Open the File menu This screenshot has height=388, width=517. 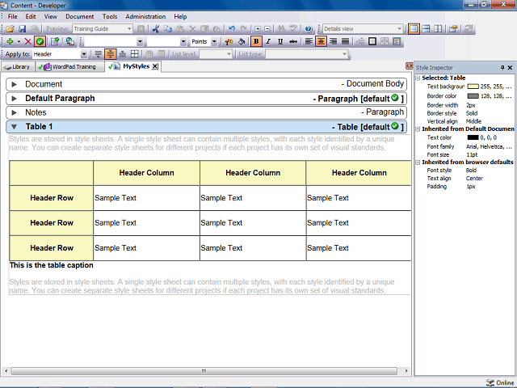coord(13,16)
